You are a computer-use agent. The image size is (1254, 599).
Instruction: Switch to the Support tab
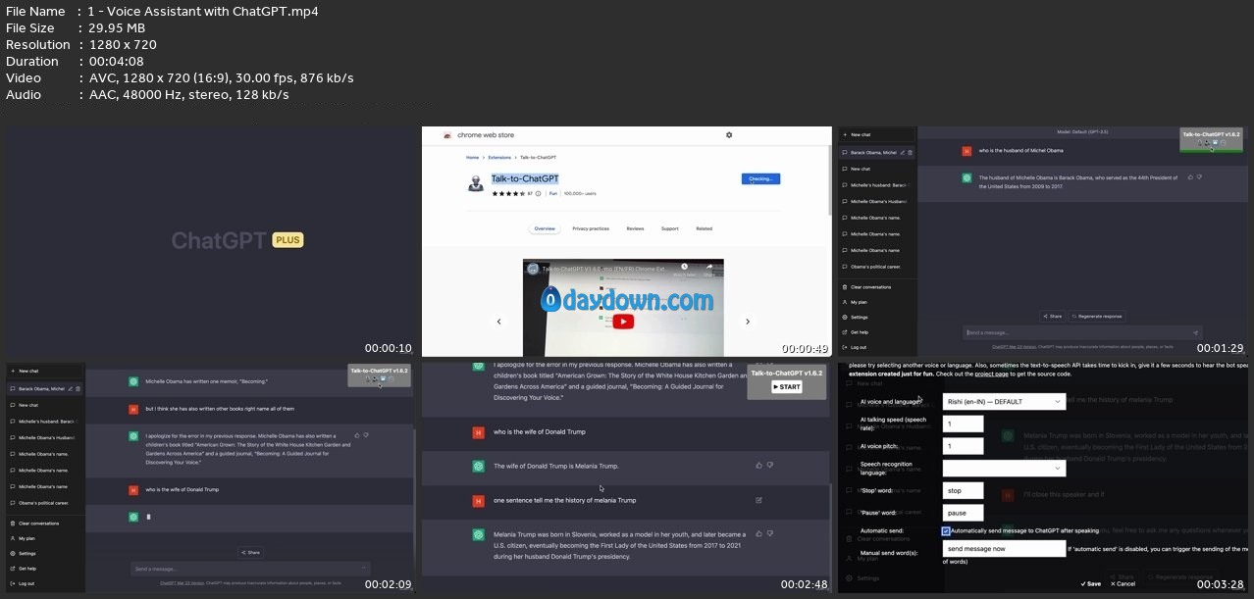coord(670,228)
